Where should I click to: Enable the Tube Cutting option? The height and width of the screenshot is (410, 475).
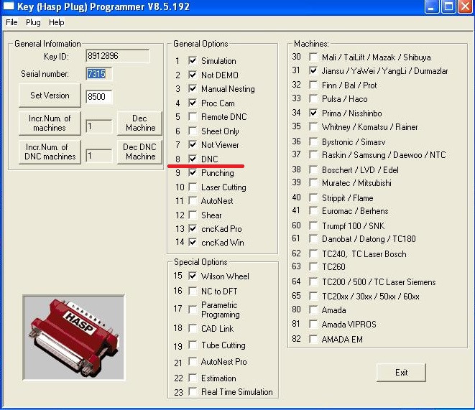(193, 345)
